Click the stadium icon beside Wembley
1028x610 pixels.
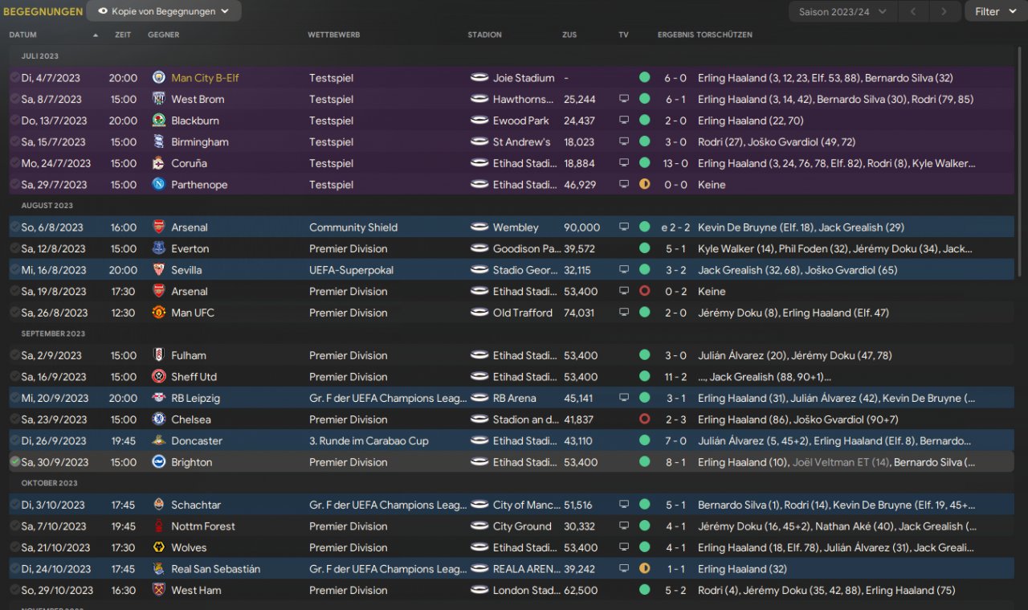point(479,227)
